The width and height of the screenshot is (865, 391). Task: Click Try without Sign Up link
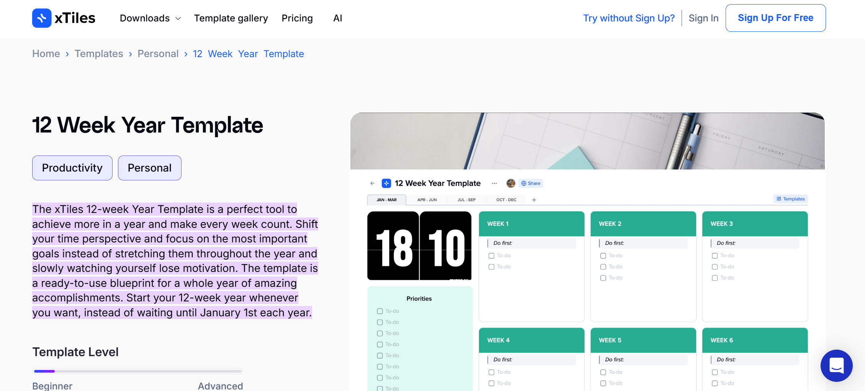tap(628, 18)
